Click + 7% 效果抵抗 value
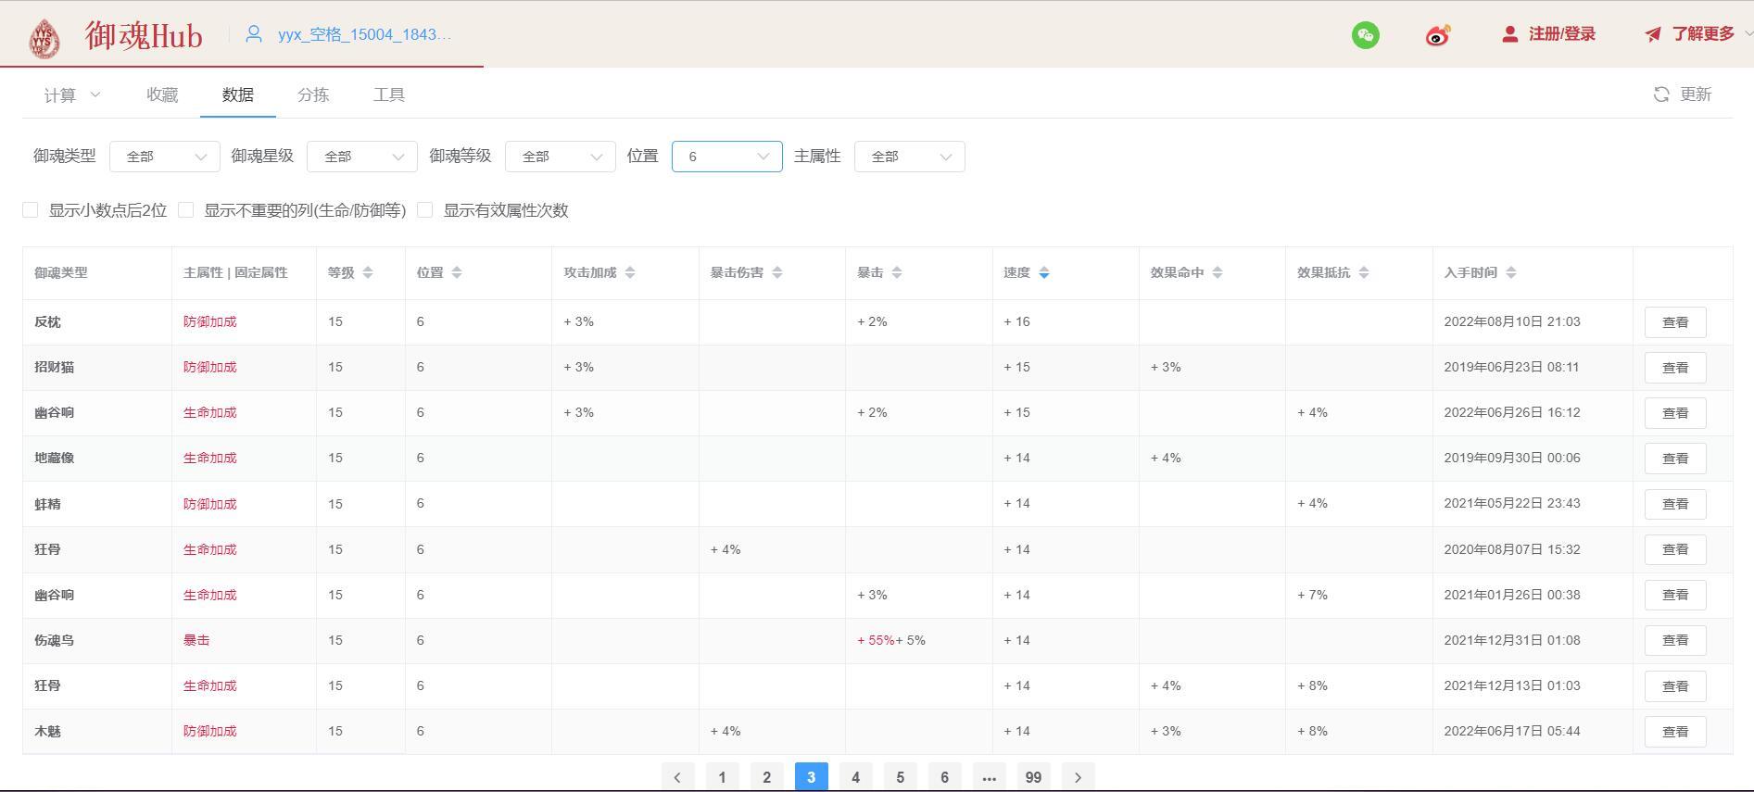1754x792 pixels. point(1312,595)
